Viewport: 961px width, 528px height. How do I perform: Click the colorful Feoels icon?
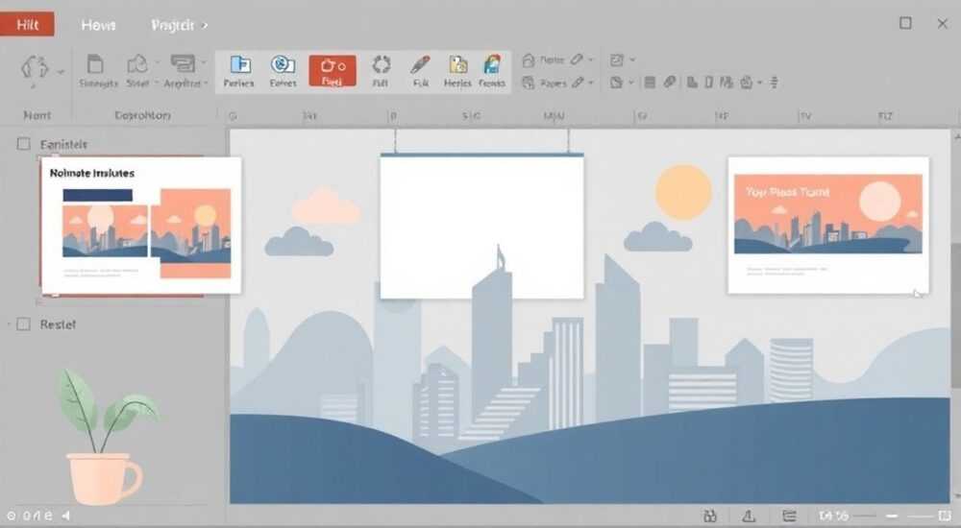click(492, 64)
